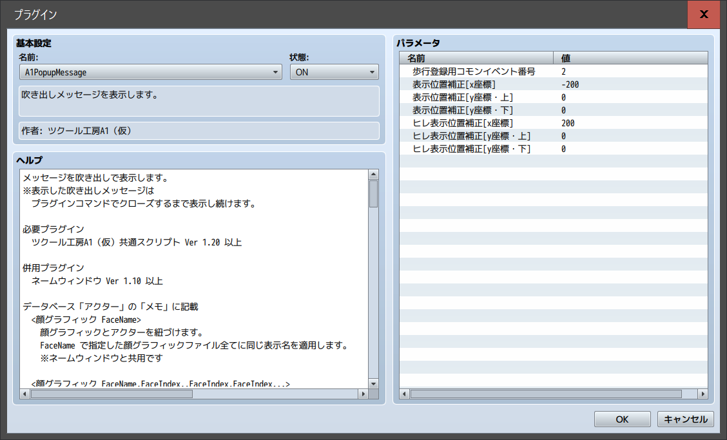Select the 表示位置補正[y座標・上] parameter row
Image resolution: width=727 pixels, height=440 pixels.
point(554,97)
